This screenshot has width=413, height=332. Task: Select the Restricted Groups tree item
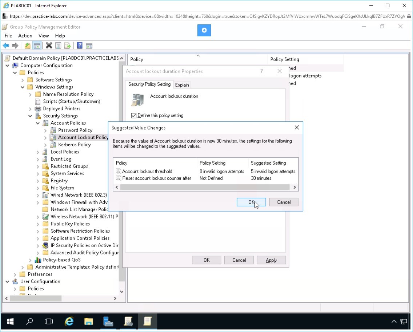pyautogui.click(x=69, y=166)
